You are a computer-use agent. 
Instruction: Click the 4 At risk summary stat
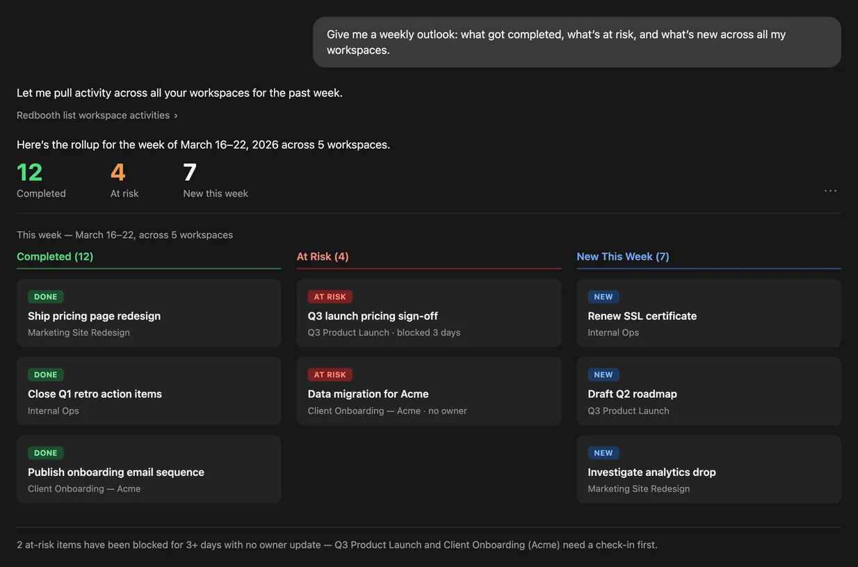tap(124, 179)
